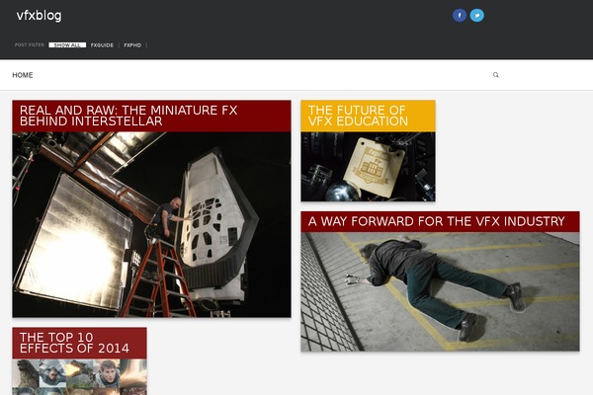Open 'The Top 10 Effects of 2014' headline
This screenshot has width=593, height=395.
(74, 343)
